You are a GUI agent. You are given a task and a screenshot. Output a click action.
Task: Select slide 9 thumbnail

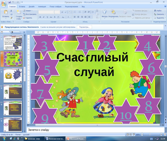(13, 43)
